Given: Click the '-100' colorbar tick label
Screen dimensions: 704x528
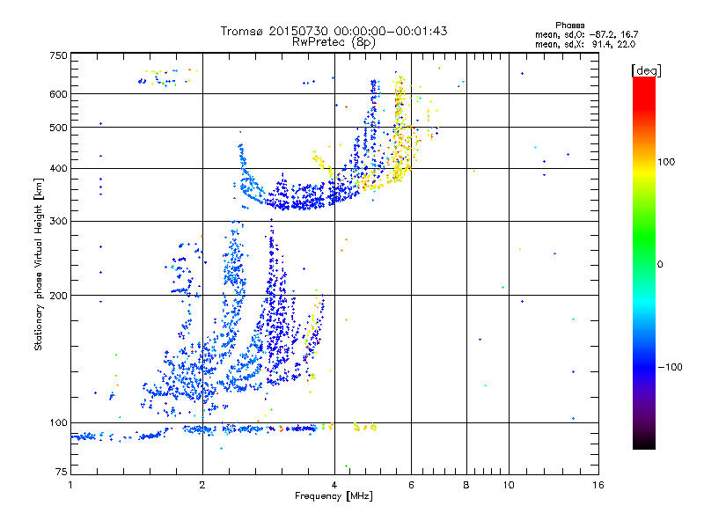Looking at the screenshot, I should (670, 367).
